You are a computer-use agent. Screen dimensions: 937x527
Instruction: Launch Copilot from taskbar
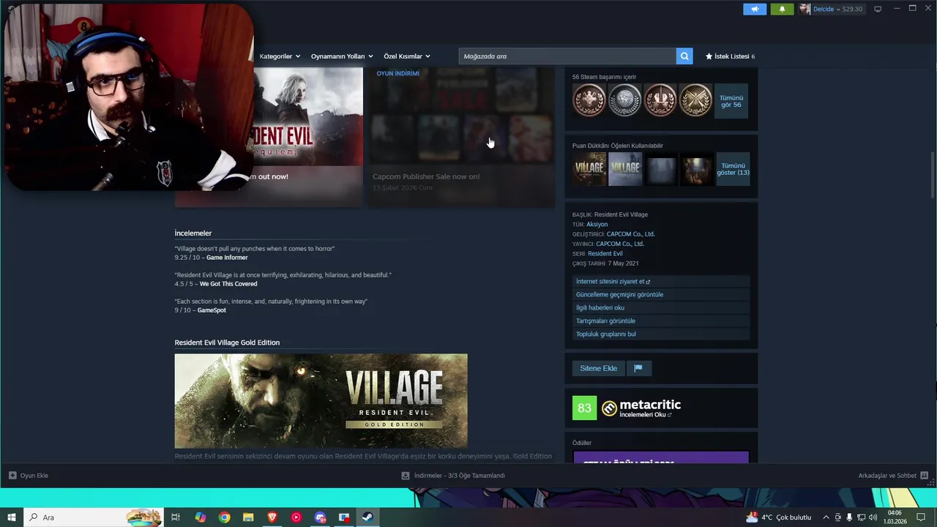pyautogui.click(x=200, y=517)
